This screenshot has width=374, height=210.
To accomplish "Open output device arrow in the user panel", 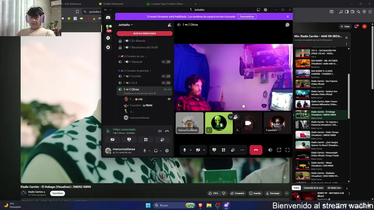I will (x=161, y=151).
